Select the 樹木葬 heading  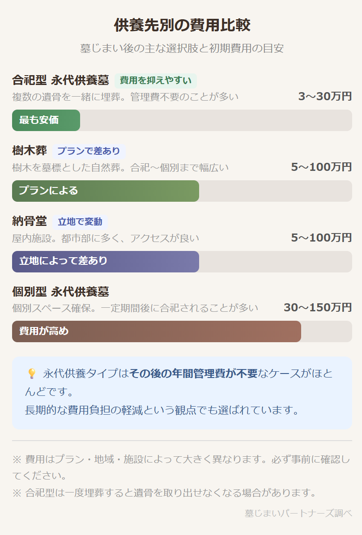click(30, 151)
